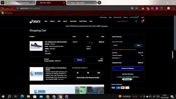Open Windows Start menu
The image size is (176, 99).
[3, 97]
